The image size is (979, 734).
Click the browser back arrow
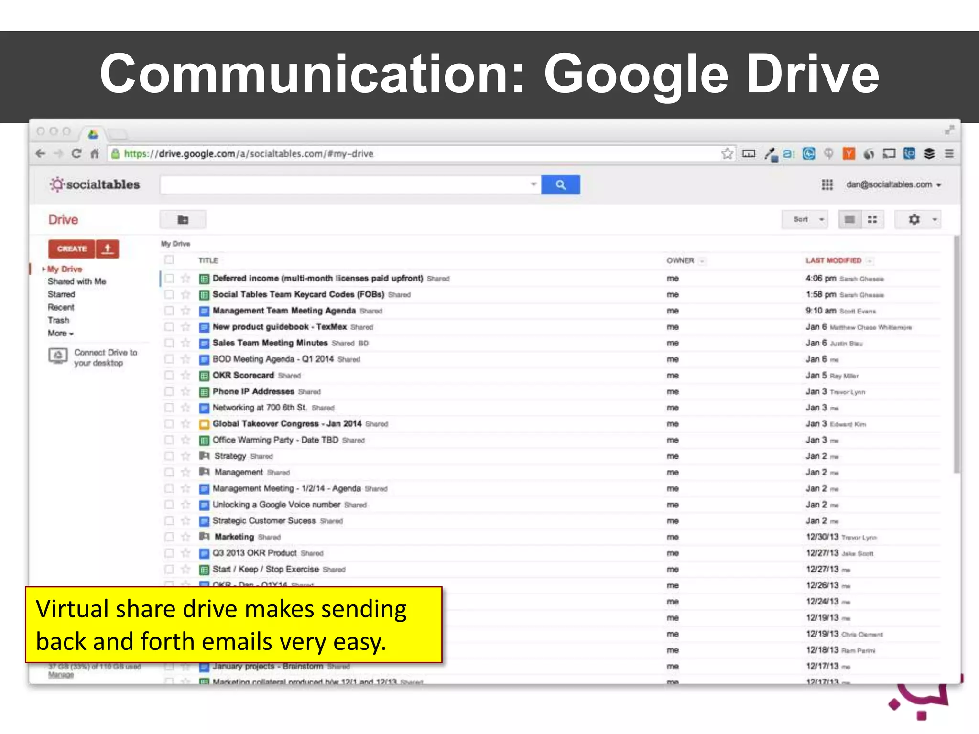coord(41,154)
